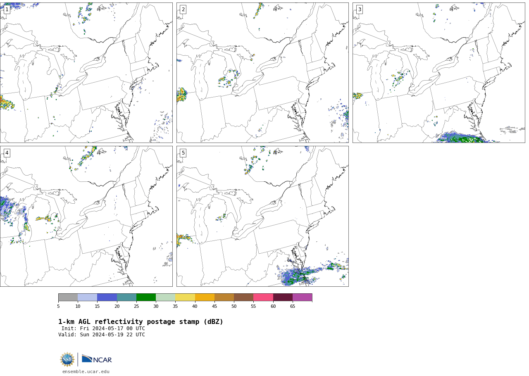
Task: Click the number label 3 on third panel
Action: pyautogui.click(x=359, y=10)
